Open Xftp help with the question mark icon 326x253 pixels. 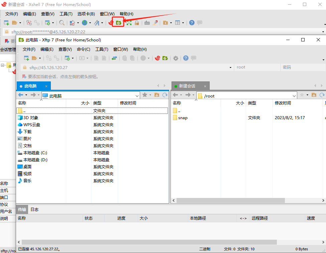point(186,58)
